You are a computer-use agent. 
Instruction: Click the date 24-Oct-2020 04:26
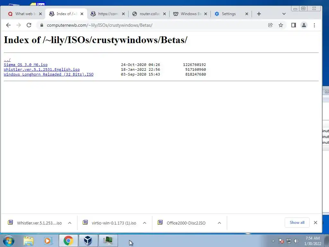(140, 65)
